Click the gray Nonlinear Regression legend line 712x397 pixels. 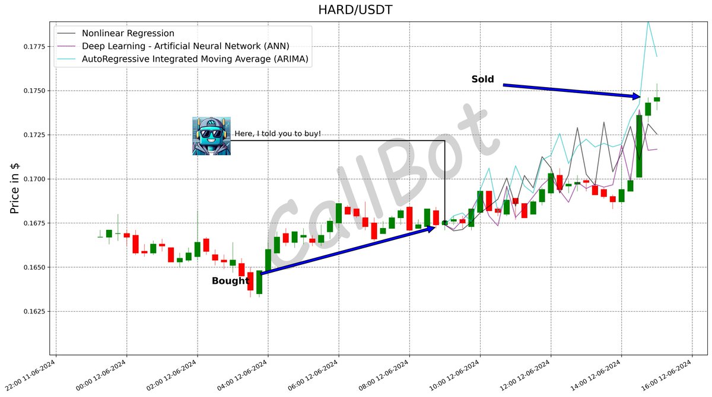(x=66, y=34)
